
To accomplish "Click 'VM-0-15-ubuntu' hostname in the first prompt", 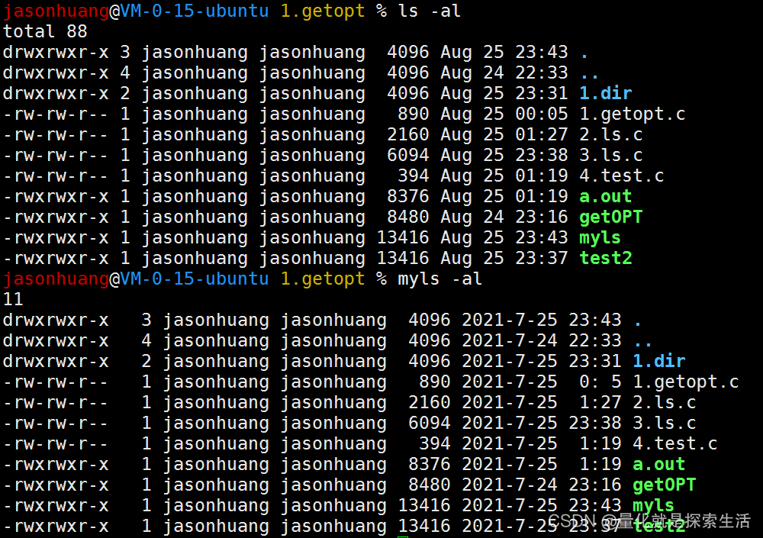I will (x=194, y=11).
